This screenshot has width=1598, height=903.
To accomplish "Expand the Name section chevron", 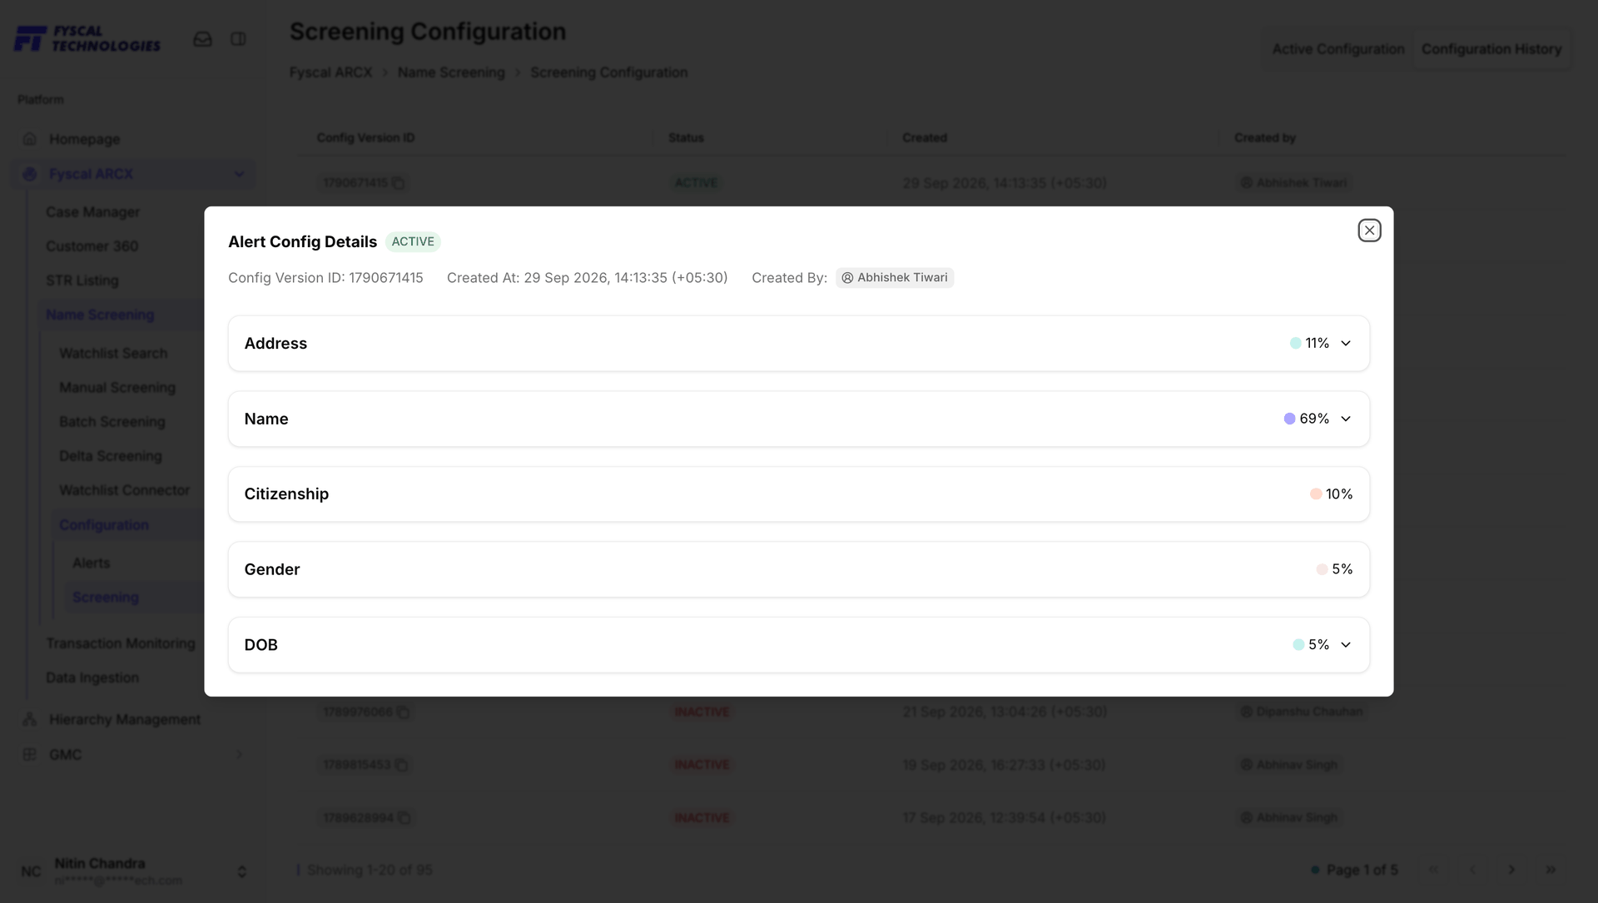I will coord(1346,419).
